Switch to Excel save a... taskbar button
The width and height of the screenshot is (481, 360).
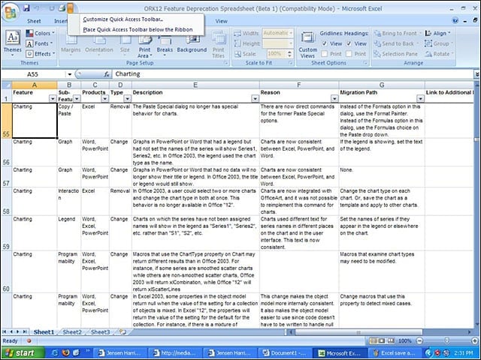coord(394,353)
